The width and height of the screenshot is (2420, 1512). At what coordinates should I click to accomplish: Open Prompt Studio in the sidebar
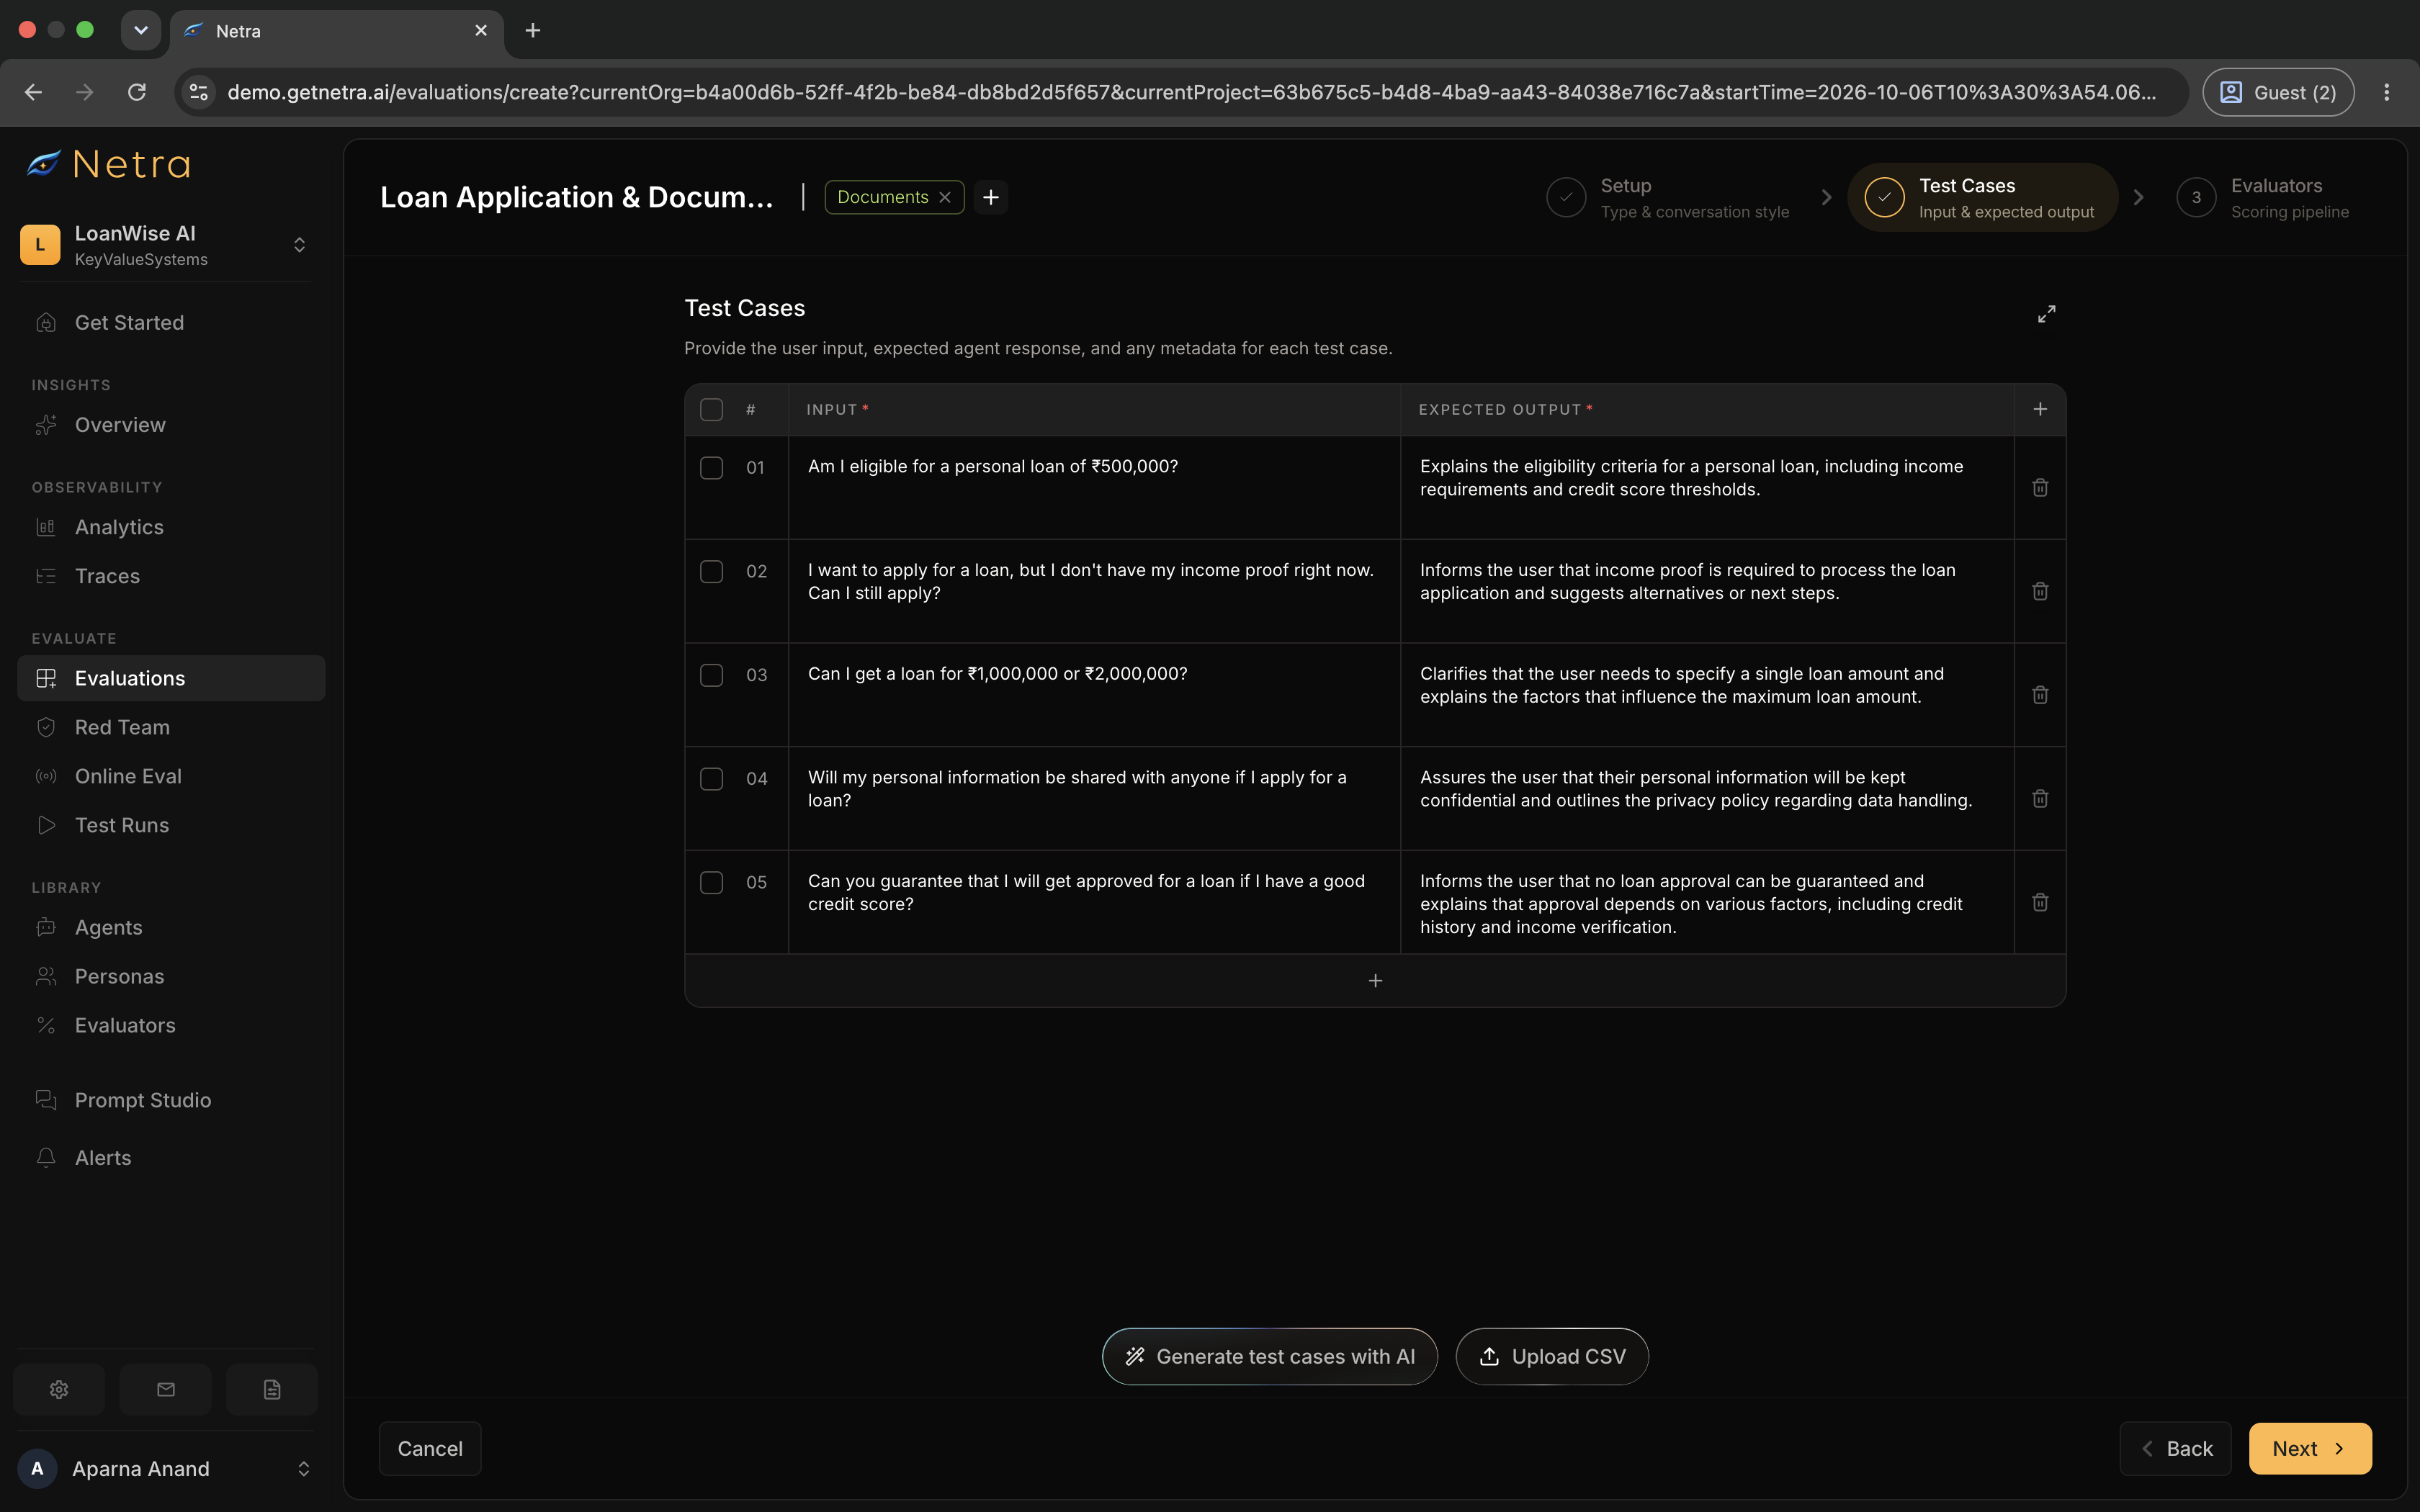(x=171, y=1100)
